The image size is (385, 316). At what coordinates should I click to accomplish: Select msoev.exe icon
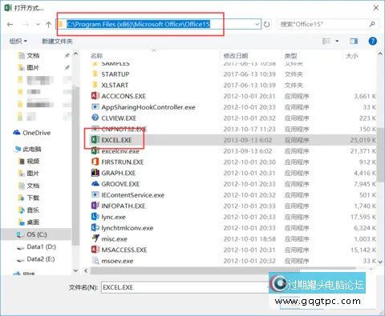point(95,260)
